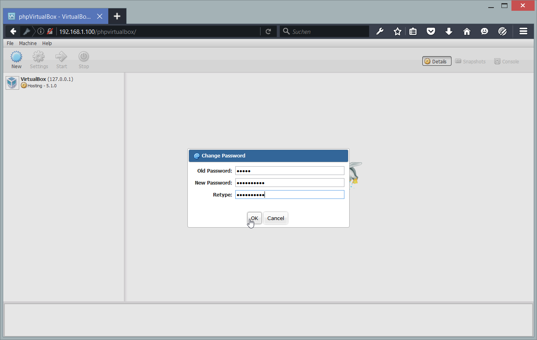Image resolution: width=537 pixels, height=340 pixels.
Task: Focus the Old Password field
Action: coord(290,171)
